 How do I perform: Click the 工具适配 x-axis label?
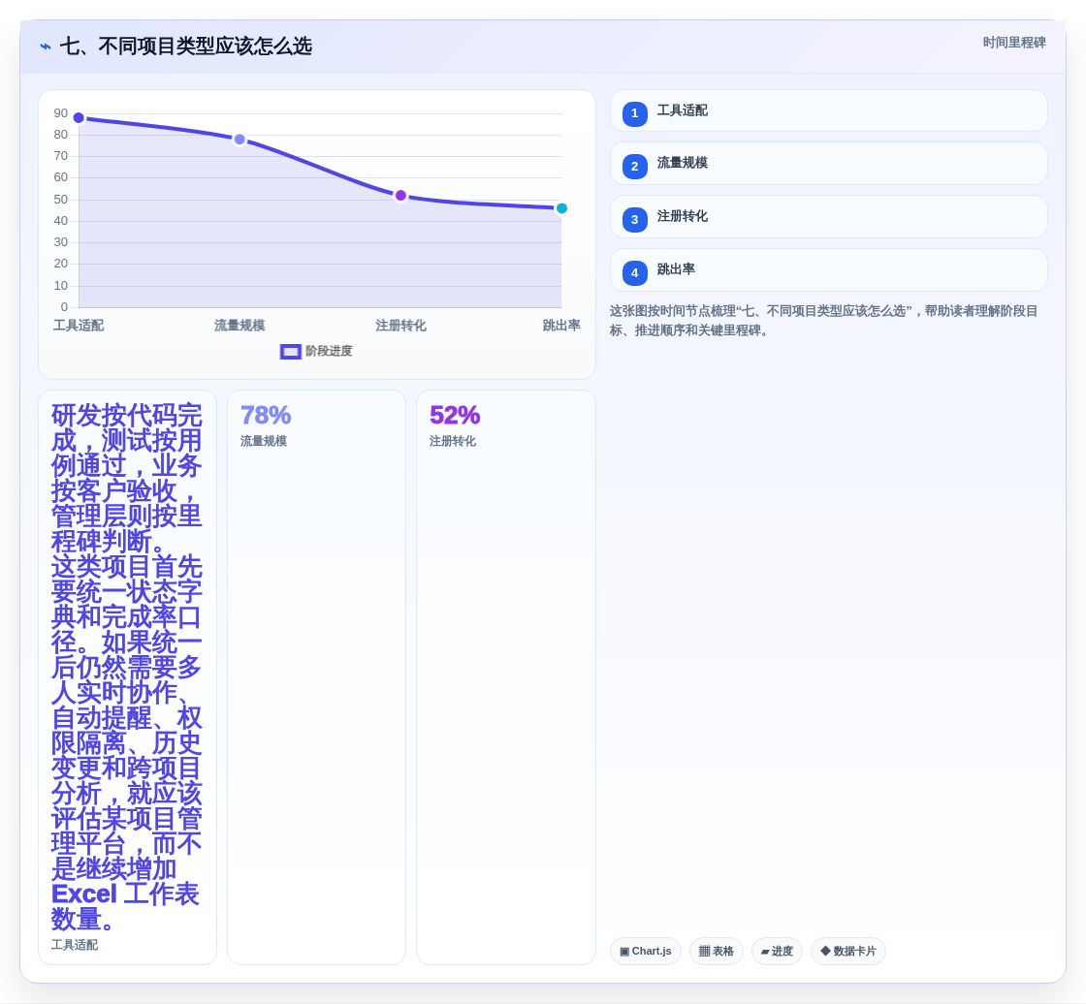click(79, 326)
